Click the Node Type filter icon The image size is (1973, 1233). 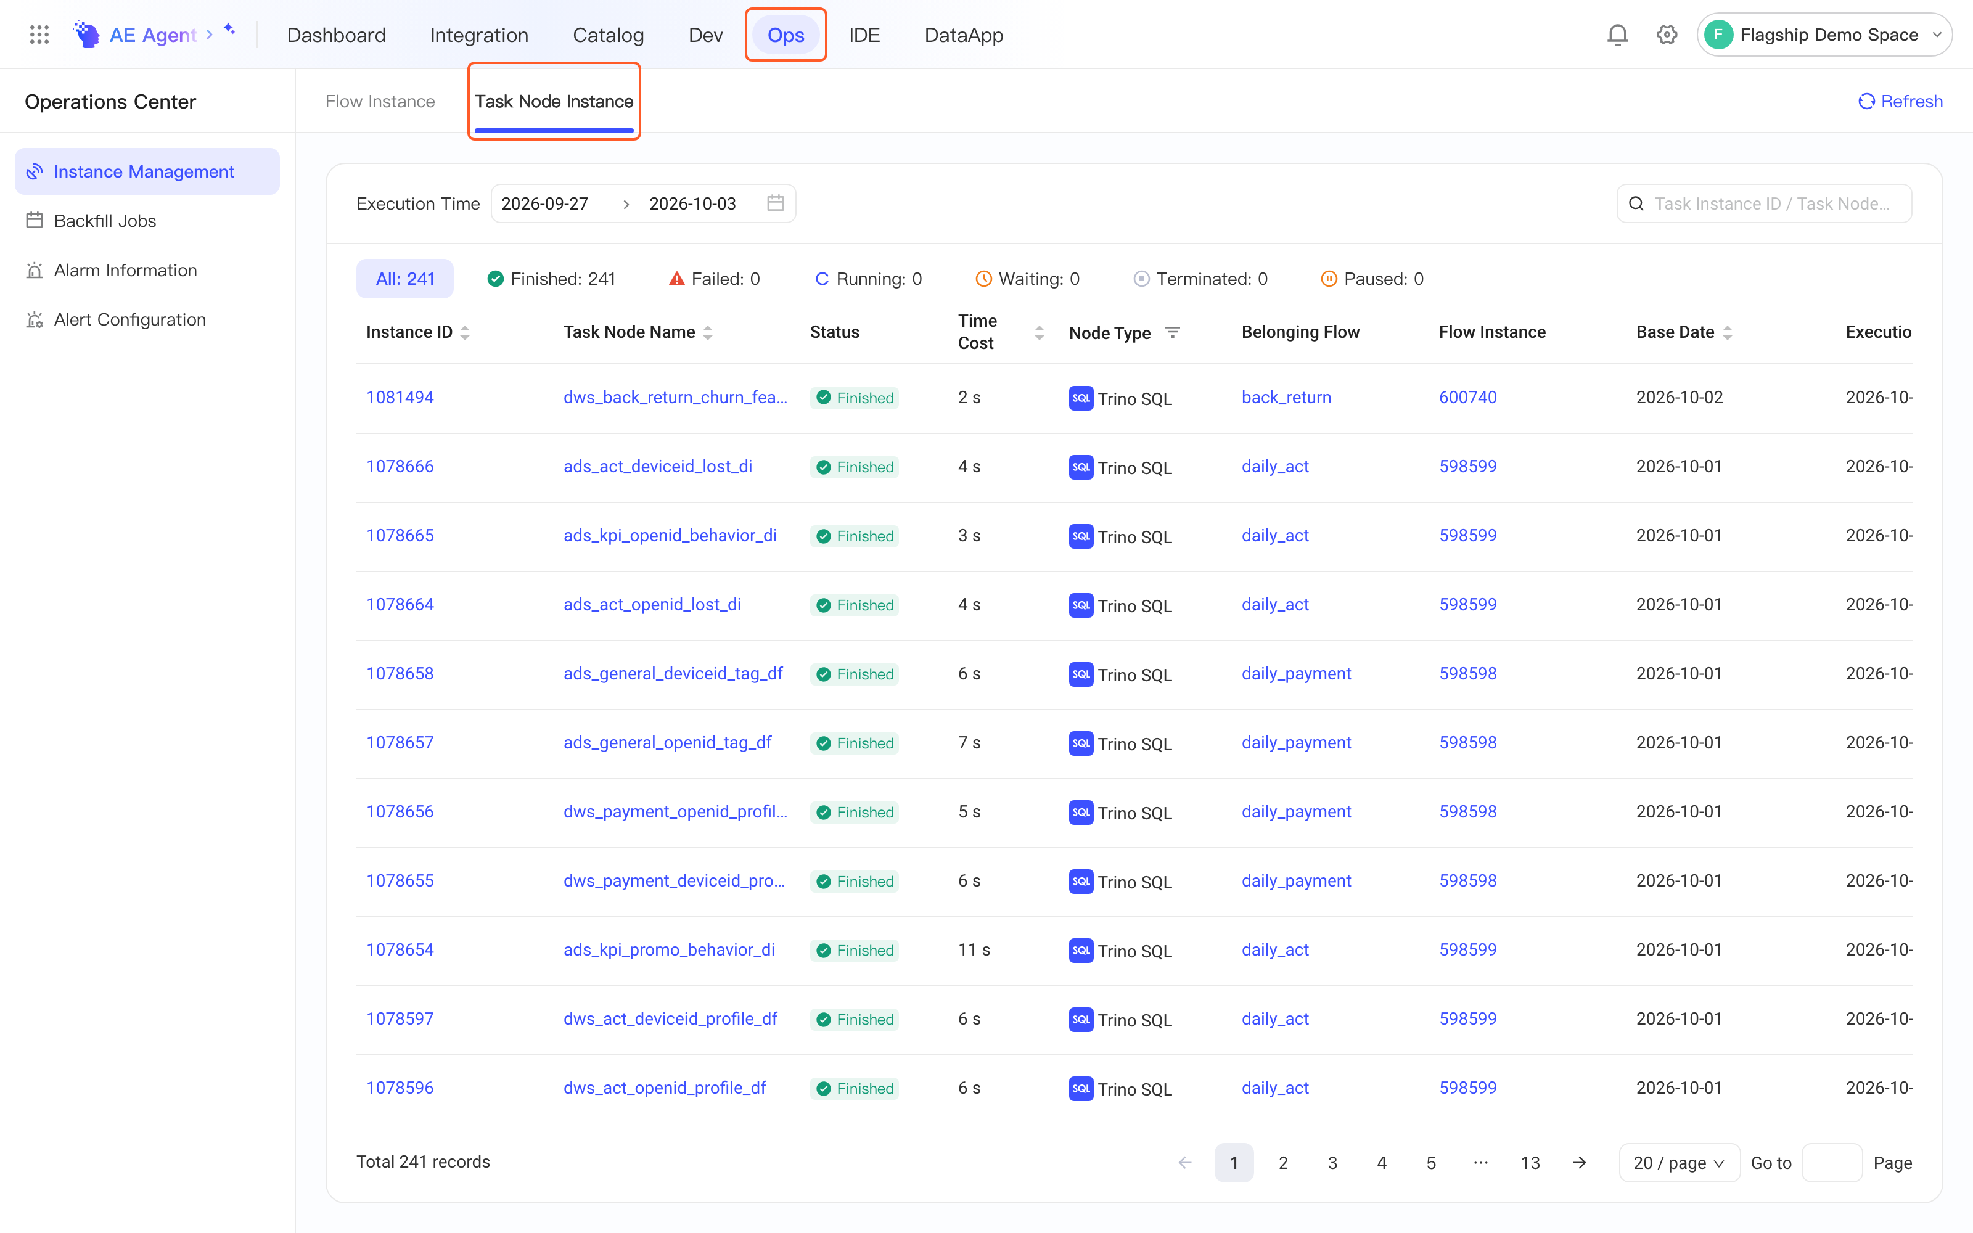1172,332
